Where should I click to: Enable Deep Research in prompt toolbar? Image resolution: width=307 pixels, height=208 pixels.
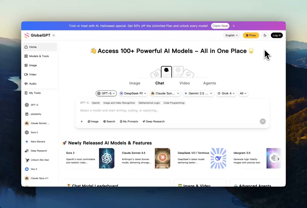pyautogui.click(x=153, y=122)
